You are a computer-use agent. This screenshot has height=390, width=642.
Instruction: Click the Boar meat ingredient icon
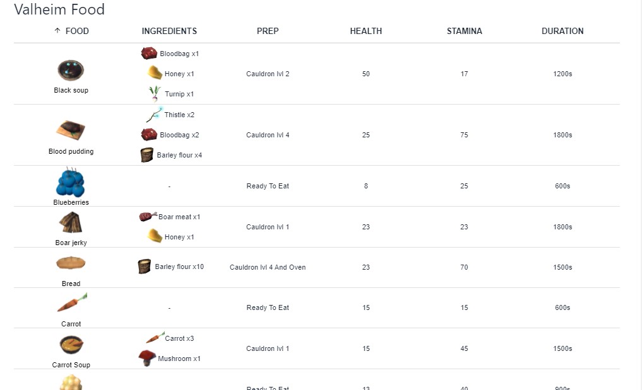(148, 217)
